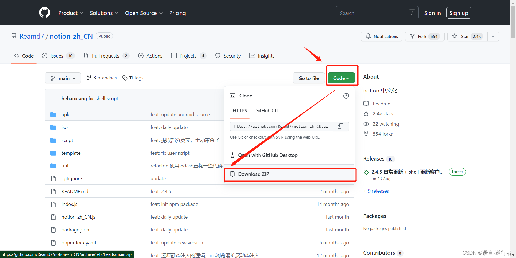Click the star icon in Star button
The height and width of the screenshot is (258, 516).
(454, 36)
